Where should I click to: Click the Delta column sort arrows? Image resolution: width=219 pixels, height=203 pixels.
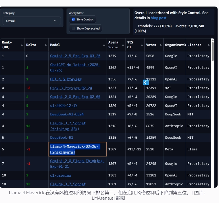pyautogui.click(x=46, y=45)
